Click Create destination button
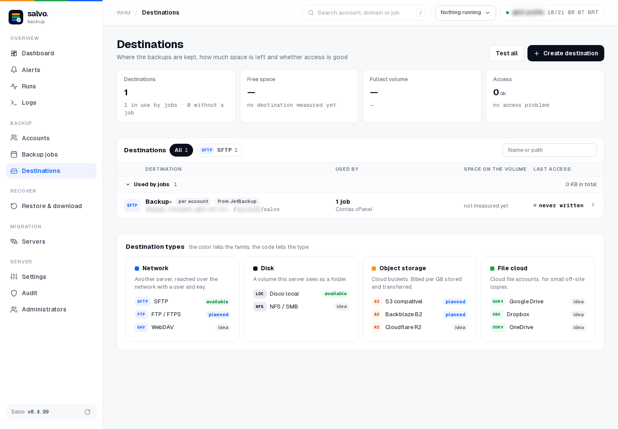Screen dimensions: 618x429 [x=566, y=53]
